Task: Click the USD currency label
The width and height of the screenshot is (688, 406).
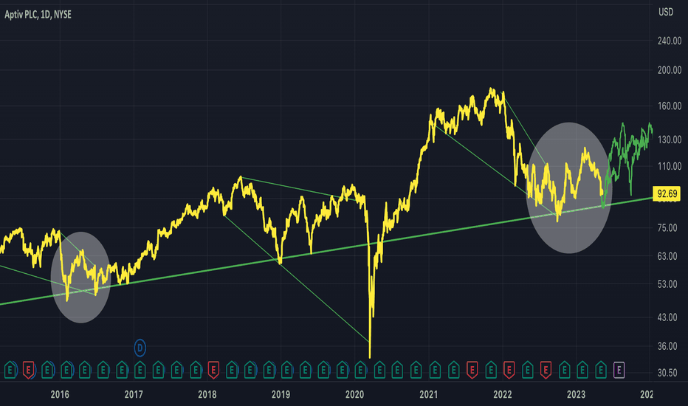Action: coord(666,13)
